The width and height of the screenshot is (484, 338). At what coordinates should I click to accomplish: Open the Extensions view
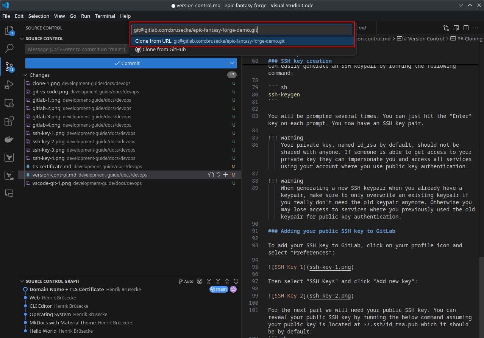(x=9, y=121)
